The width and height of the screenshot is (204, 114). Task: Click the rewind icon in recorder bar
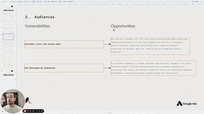pyautogui.click(x=30, y=111)
